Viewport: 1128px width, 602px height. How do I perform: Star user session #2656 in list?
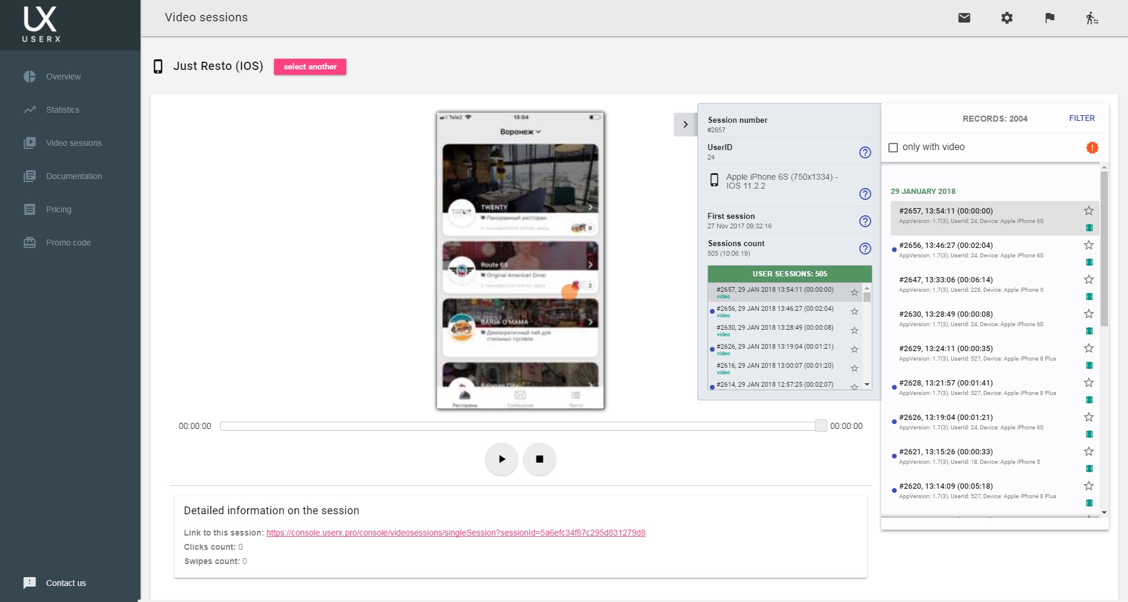coord(855,311)
